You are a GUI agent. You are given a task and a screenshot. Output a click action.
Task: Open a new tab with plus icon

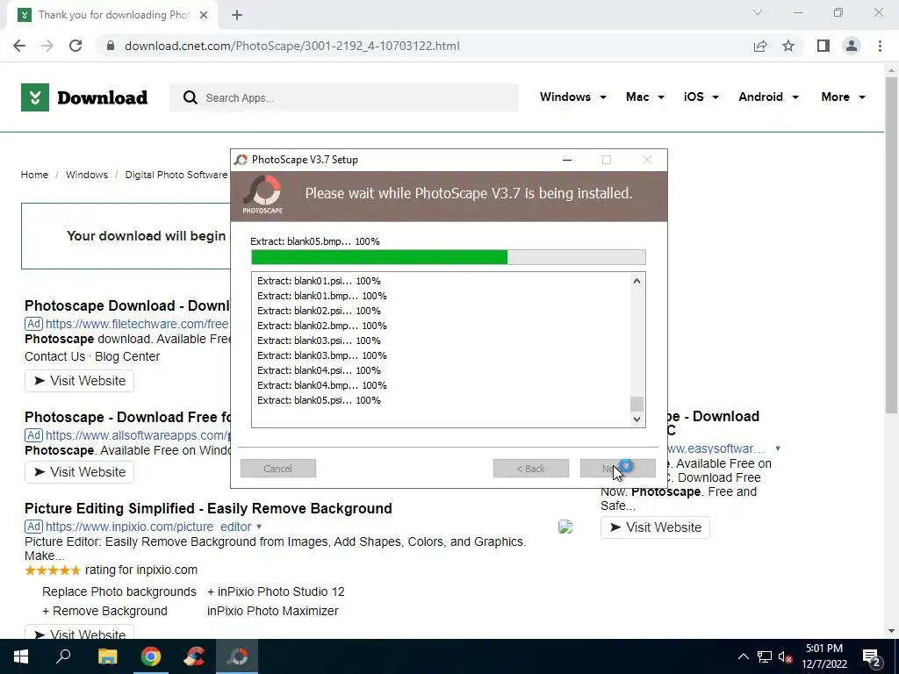(x=237, y=15)
